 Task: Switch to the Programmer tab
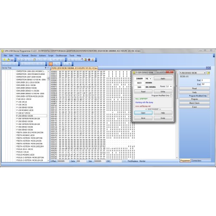185,161
